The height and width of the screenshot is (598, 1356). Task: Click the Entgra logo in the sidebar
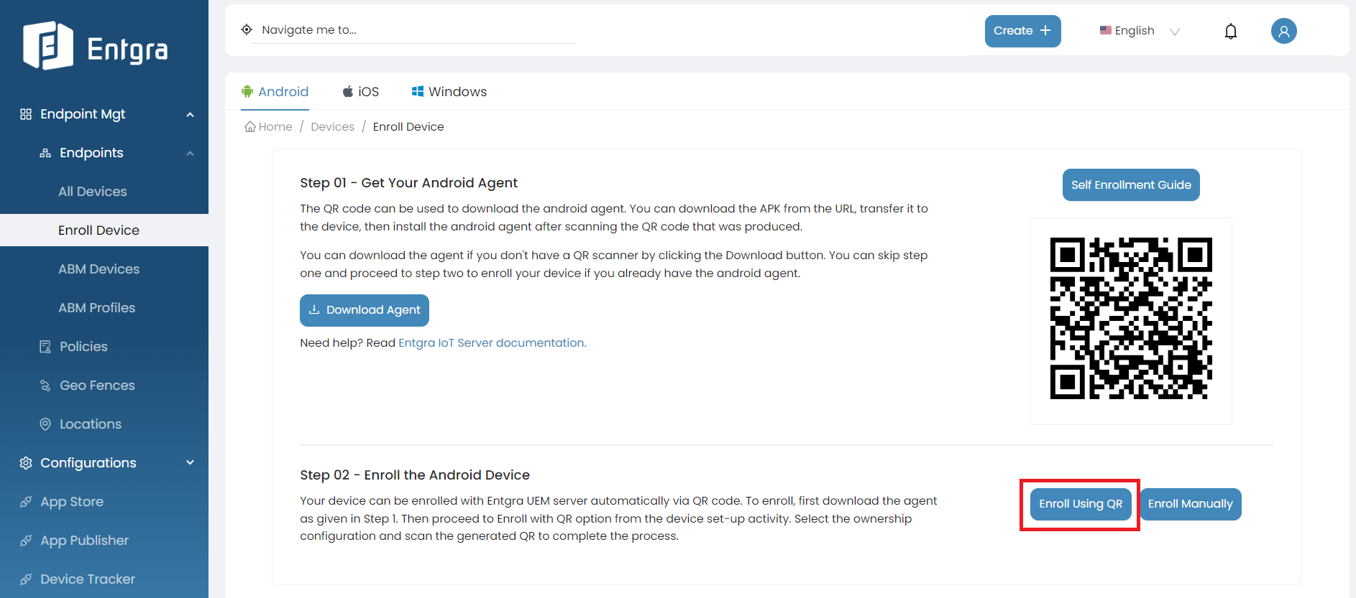[95, 46]
